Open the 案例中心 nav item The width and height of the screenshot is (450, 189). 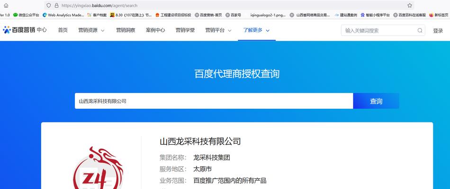point(155,30)
